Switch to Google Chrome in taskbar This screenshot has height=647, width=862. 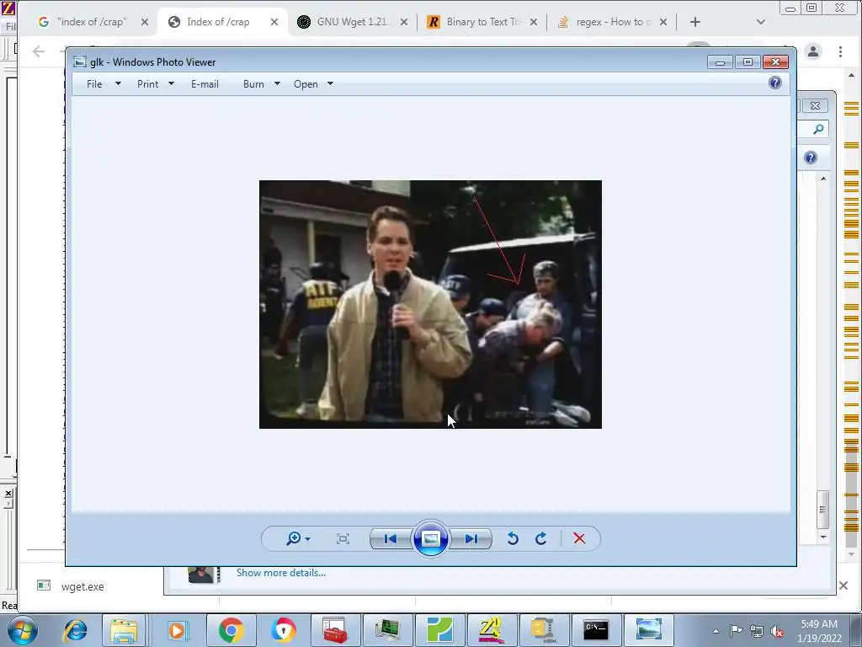point(231,630)
